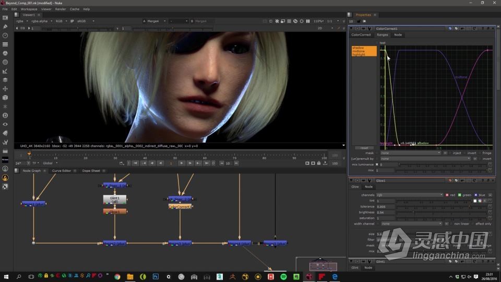Toggle the viewer proxy zebra-stripe icon
Image resolution: width=501 pixels, height=282 pixels.
277,21
